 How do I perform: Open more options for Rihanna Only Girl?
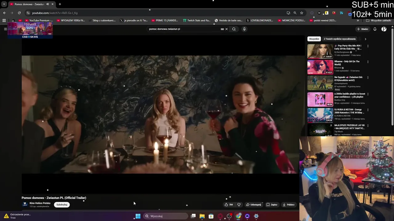pyautogui.click(x=368, y=62)
